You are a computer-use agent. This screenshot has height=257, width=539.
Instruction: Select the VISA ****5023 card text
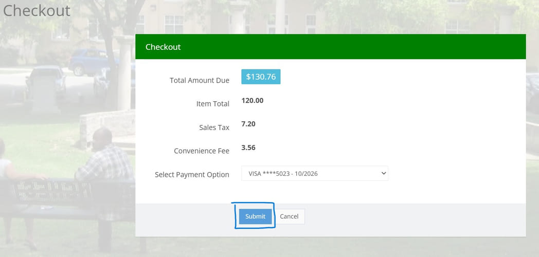283,174
